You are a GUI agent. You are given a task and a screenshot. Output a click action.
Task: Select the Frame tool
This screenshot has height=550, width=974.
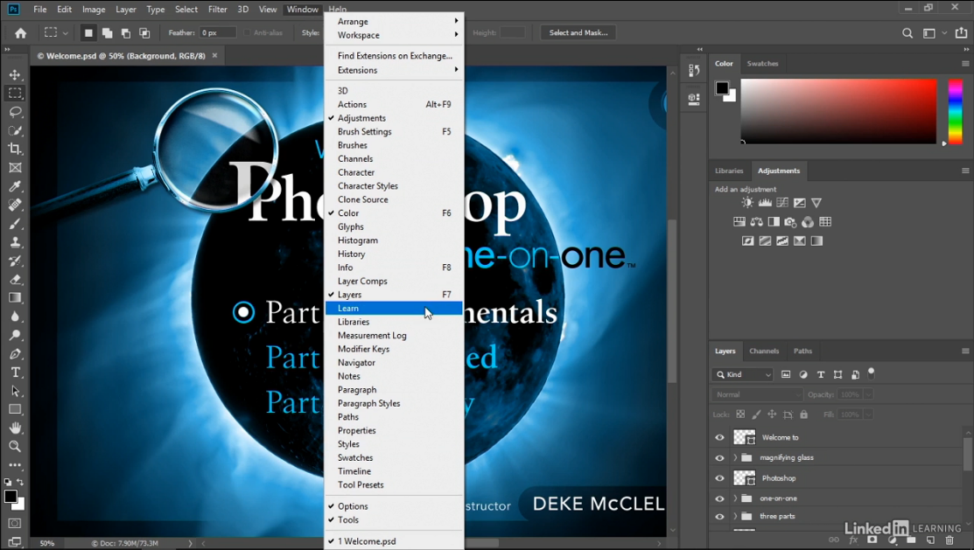[15, 168]
